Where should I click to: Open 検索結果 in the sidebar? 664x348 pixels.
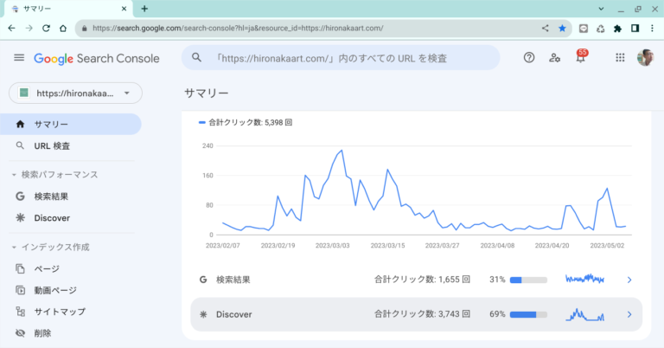pos(70,197)
